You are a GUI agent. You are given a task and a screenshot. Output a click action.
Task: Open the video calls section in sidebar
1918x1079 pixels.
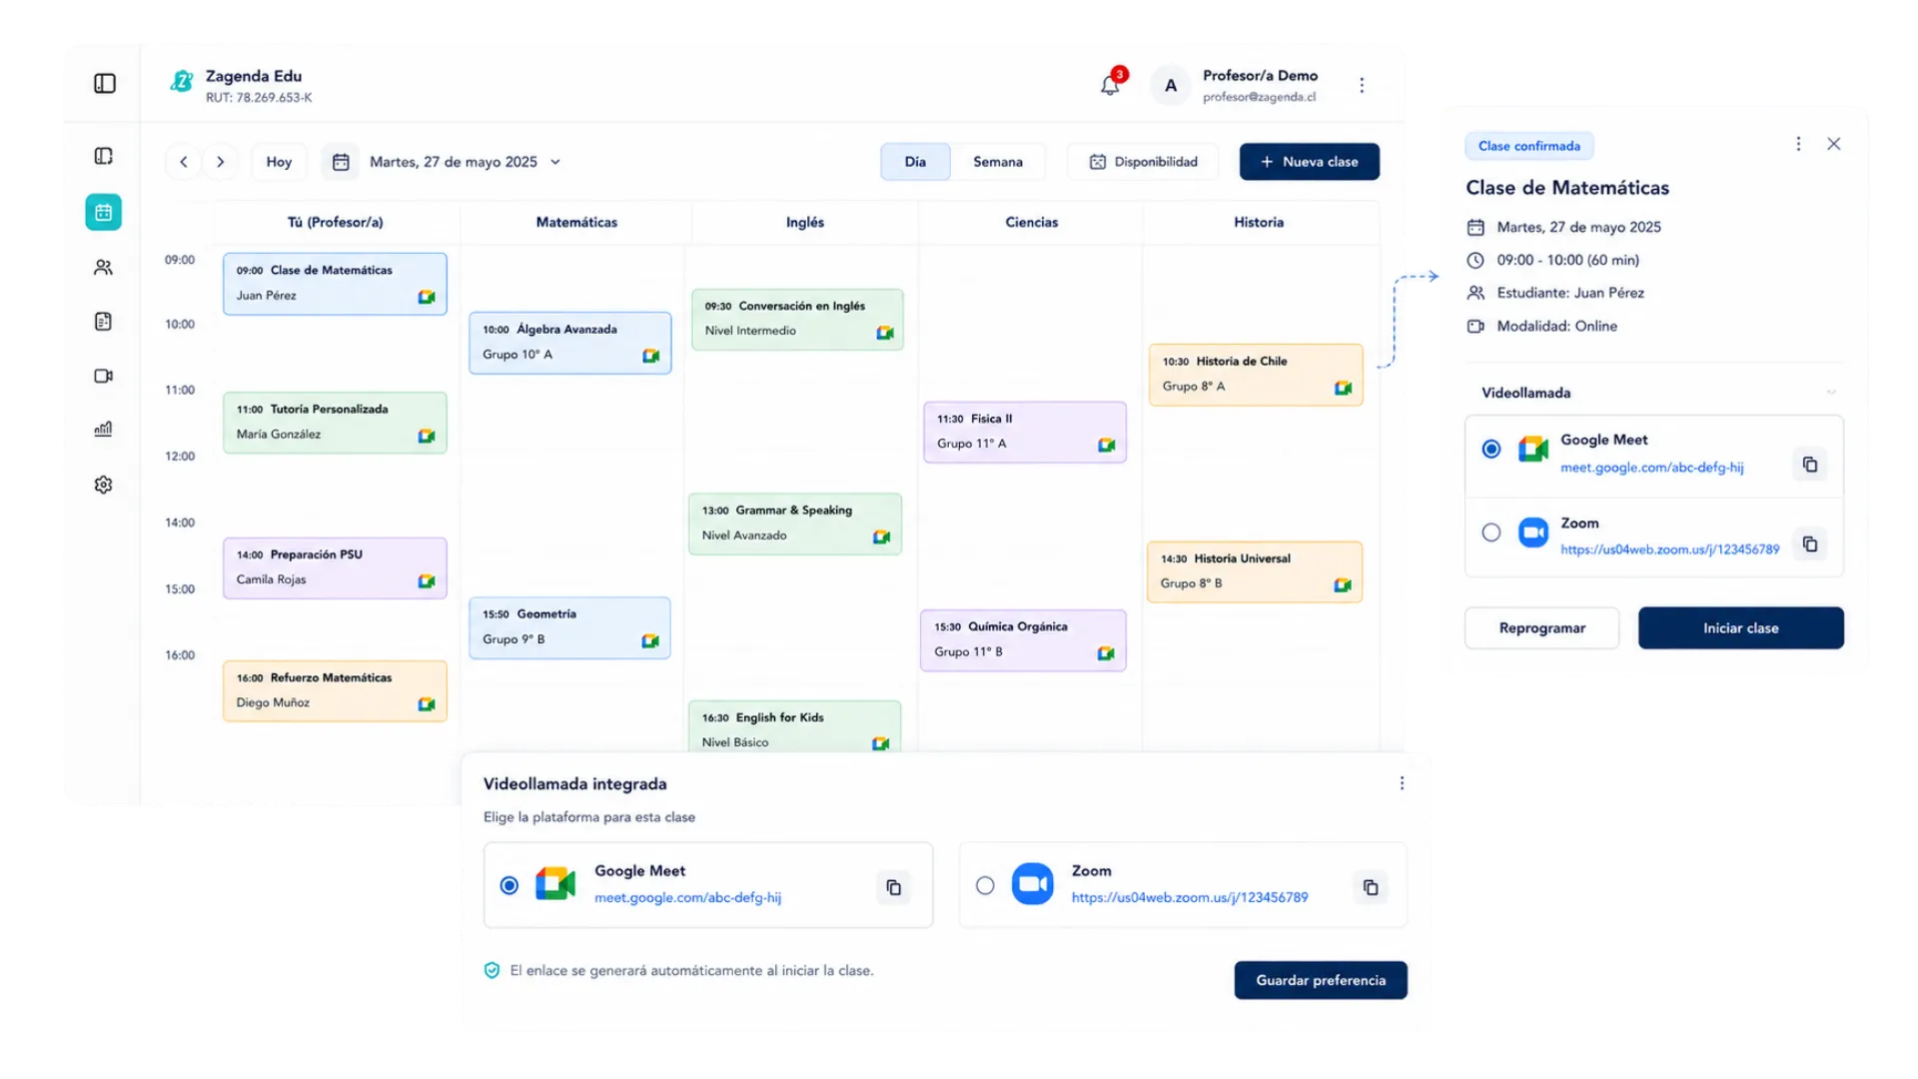(x=104, y=376)
